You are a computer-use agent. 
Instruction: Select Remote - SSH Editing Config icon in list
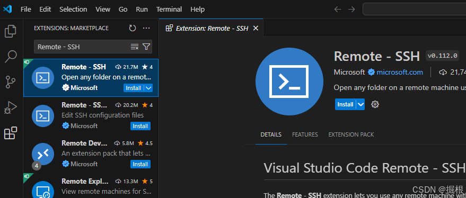[43, 116]
